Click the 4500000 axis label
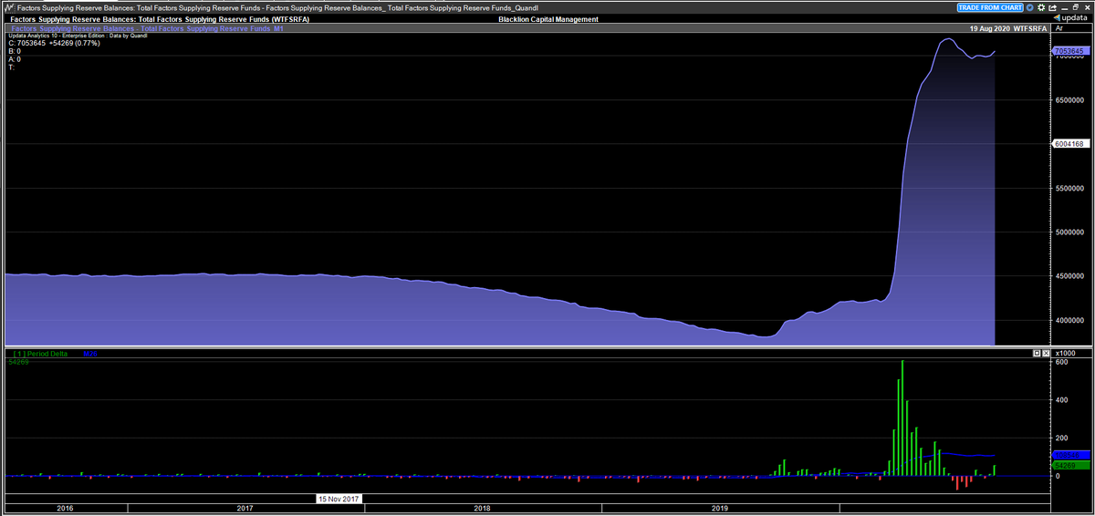 point(1068,276)
